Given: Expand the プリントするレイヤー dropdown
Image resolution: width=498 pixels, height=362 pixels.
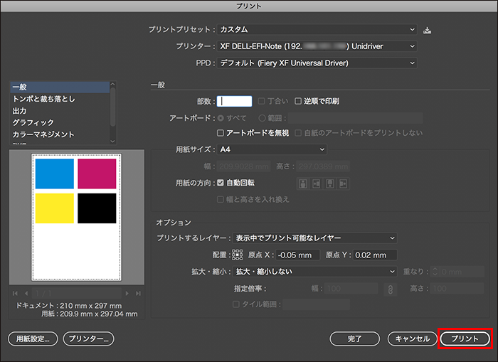Looking at the screenshot, I should (x=314, y=238).
